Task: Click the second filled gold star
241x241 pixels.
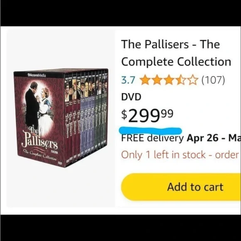Action: point(157,80)
